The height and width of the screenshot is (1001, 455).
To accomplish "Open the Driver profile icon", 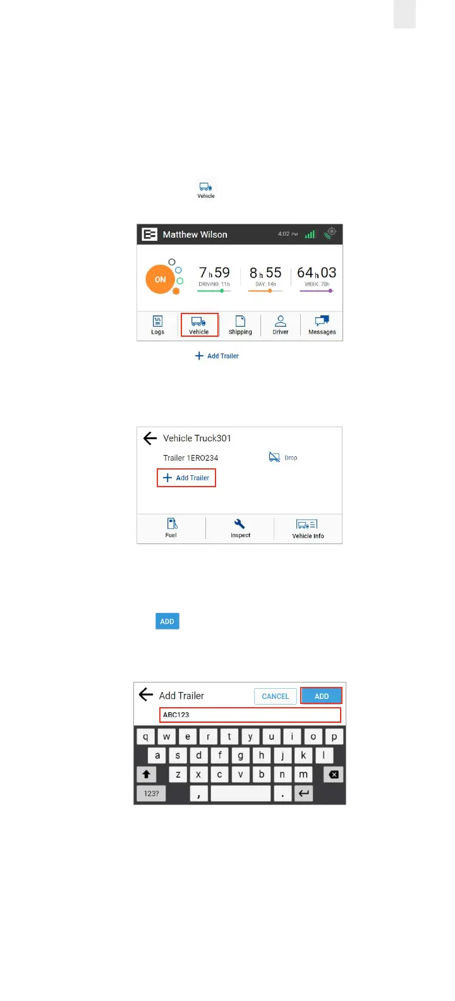I will point(281,325).
